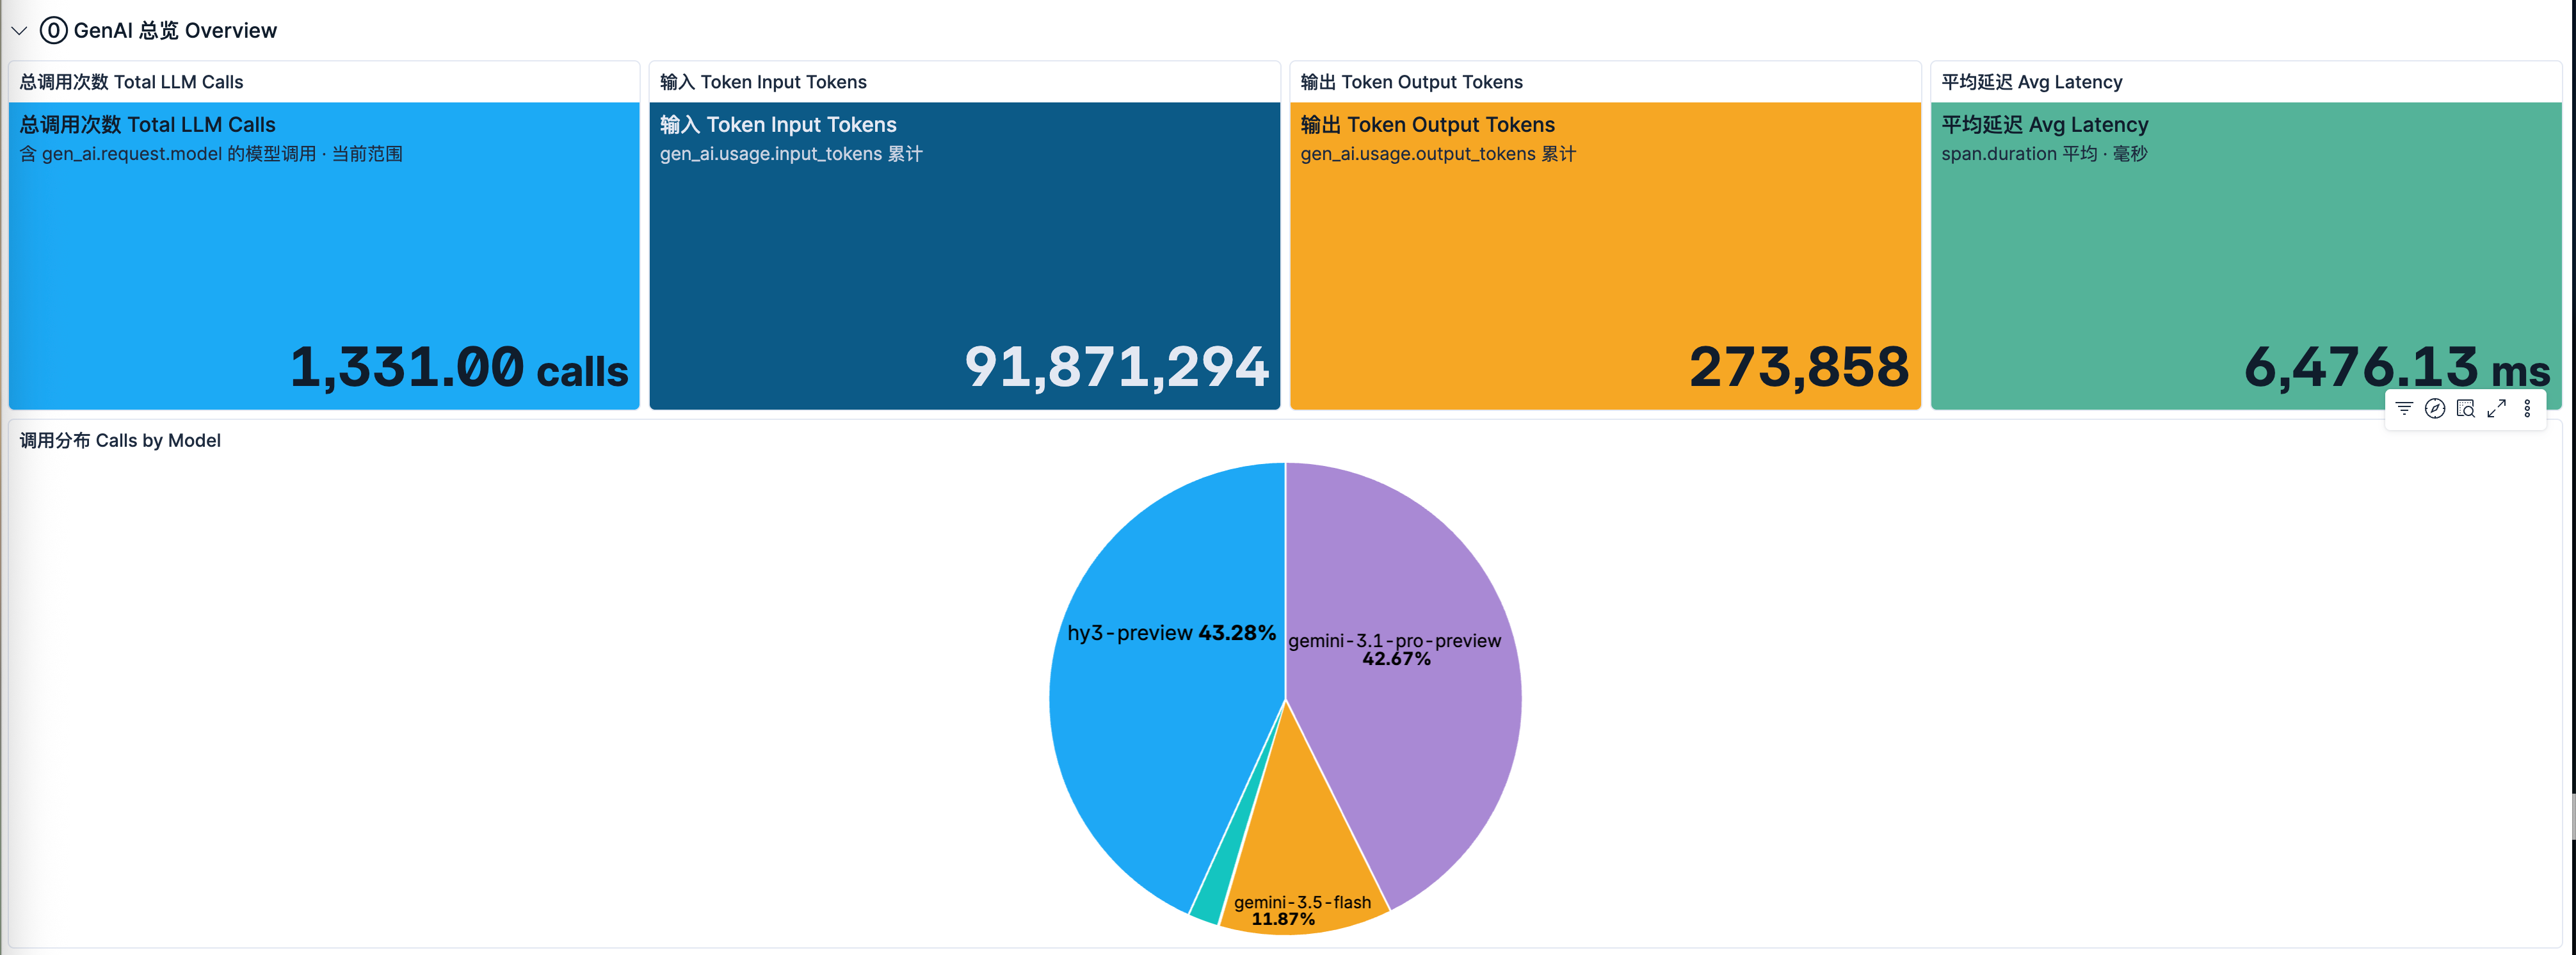Click the GenAI 总览 Overview section title
This screenshot has width=2576, height=955.
click(175, 30)
